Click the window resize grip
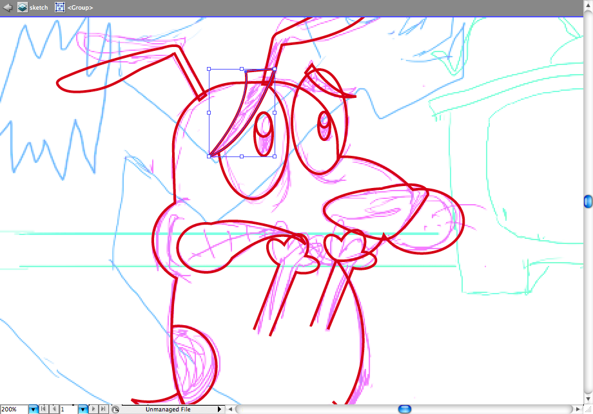The width and height of the screenshot is (593, 414). tap(588, 409)
